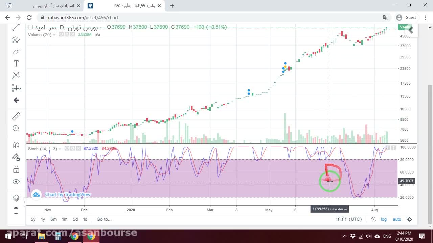Select the brush geometric shapes tool

pyautogui.click(x=16, y=52)
